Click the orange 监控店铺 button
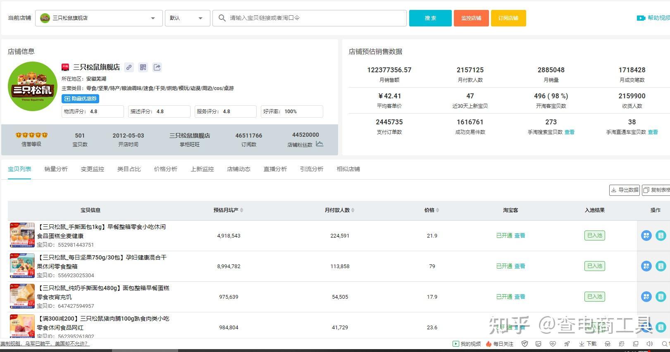This screenshot has height=352, width=670. (x=471, y=18)
